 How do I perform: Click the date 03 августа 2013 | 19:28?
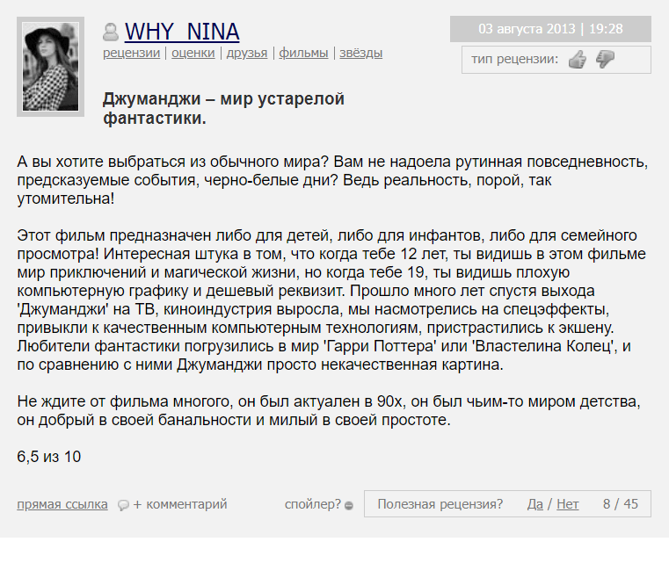tap(550, 29)
